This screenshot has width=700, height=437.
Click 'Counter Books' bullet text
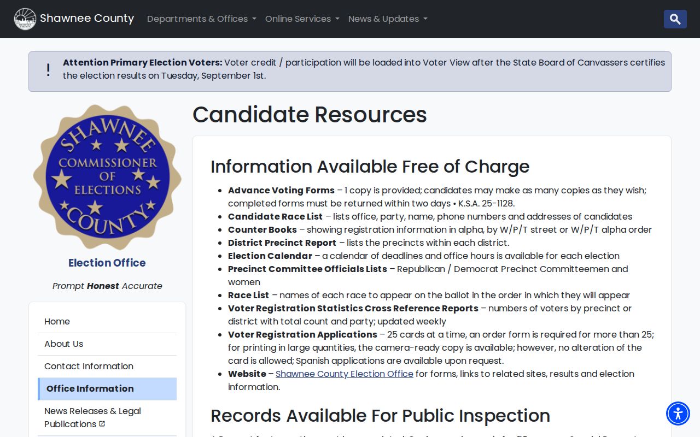(262, 230)
